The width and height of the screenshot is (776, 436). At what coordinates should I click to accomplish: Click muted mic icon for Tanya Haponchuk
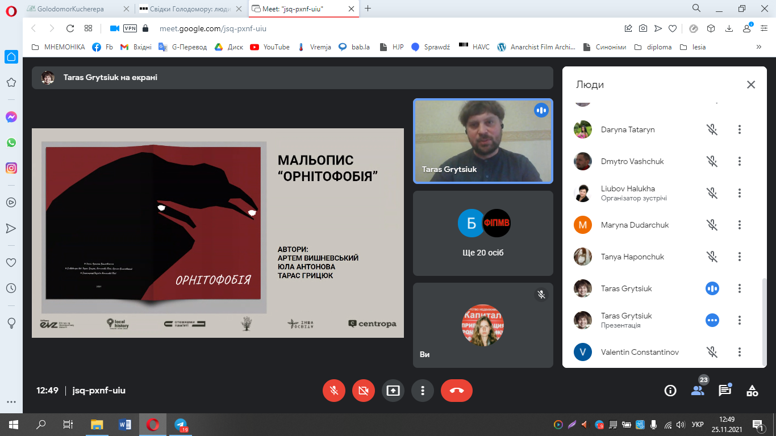712,257
